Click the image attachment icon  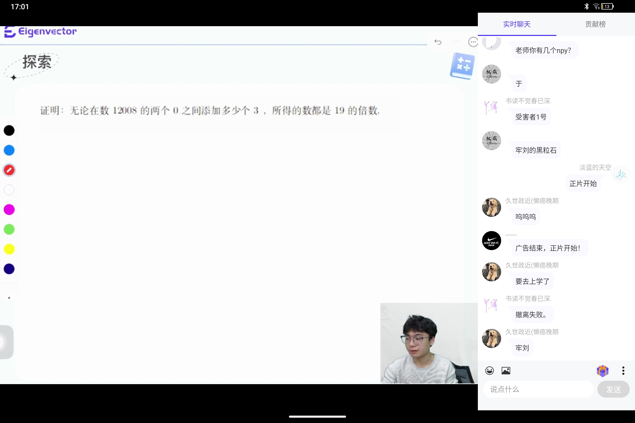coord(506,371)
